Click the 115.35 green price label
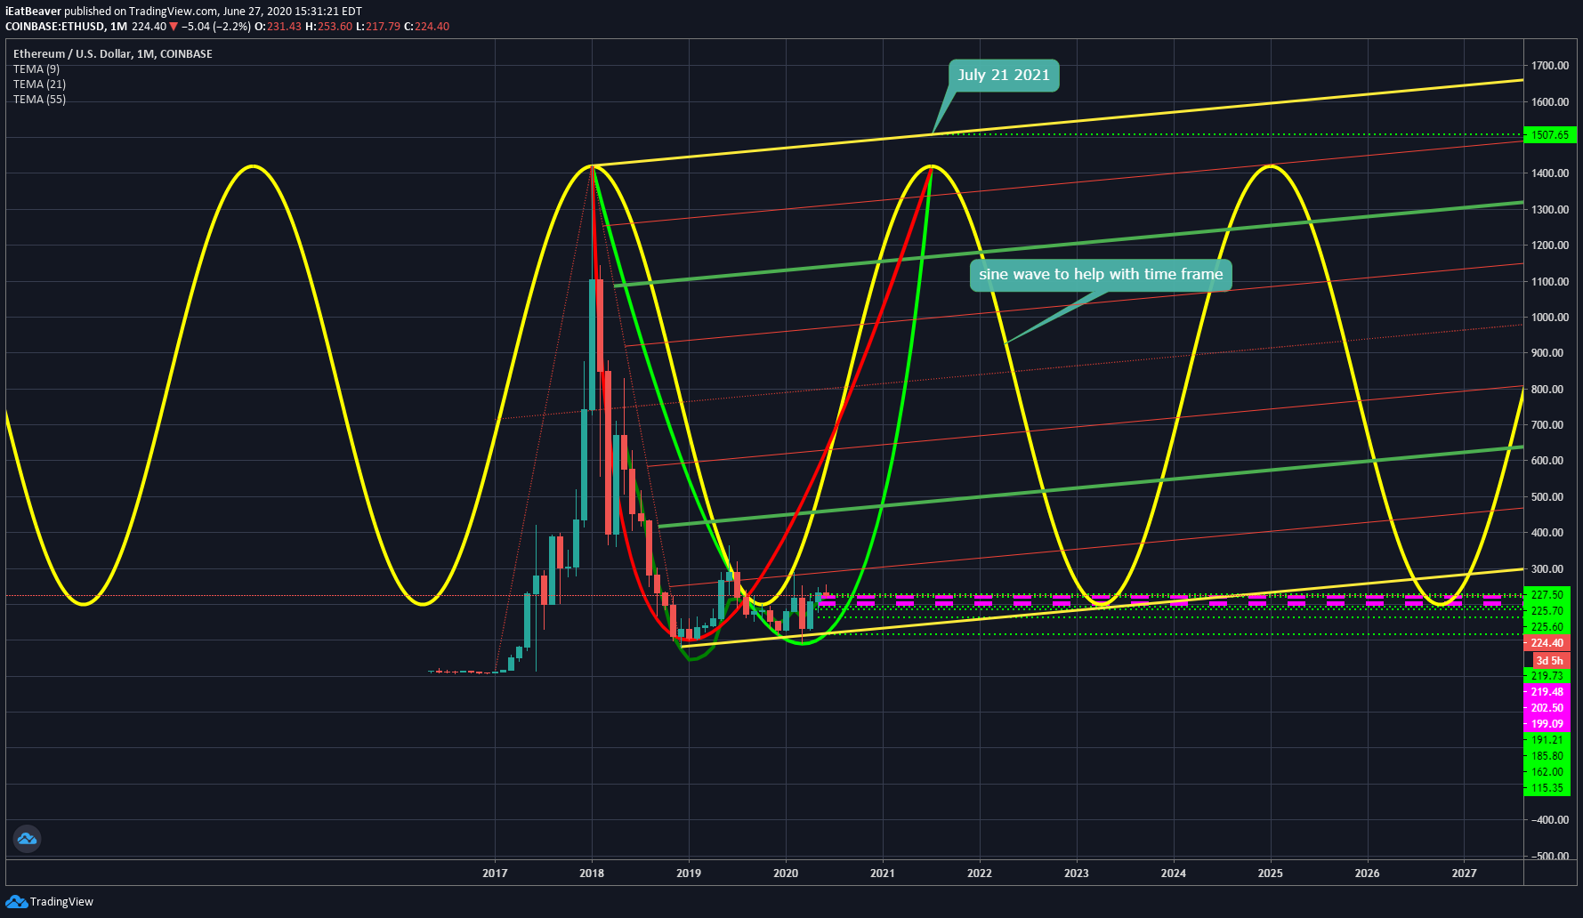The image size is (1583, 918). 1547,788
